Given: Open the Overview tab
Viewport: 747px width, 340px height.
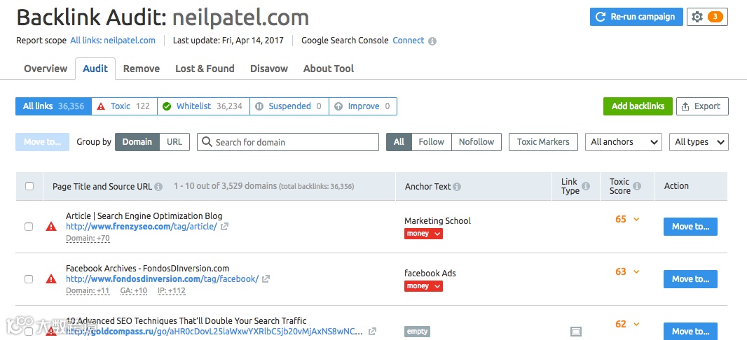Looking at the screenshot, I should point(46,69).
